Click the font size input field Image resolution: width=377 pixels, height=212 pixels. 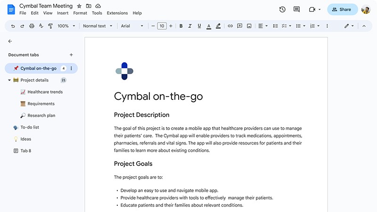point(162,26)
